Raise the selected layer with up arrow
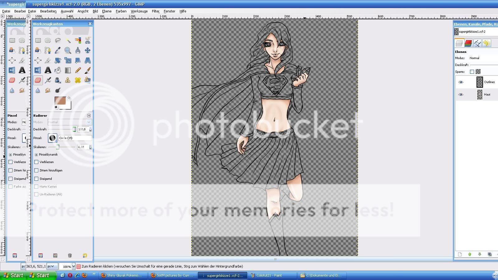The width and height of the screenshot is (498, 280). pos(470,254)
